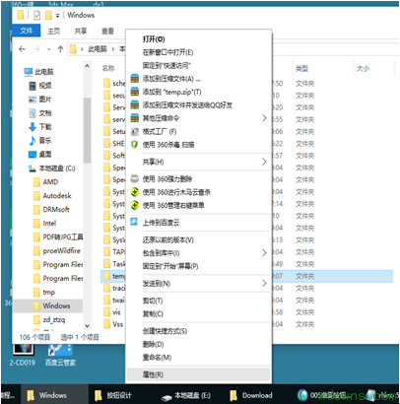Switch to the 查看 ribbon tab
This screenshot has width=400, height=404.
click(107, 31)
